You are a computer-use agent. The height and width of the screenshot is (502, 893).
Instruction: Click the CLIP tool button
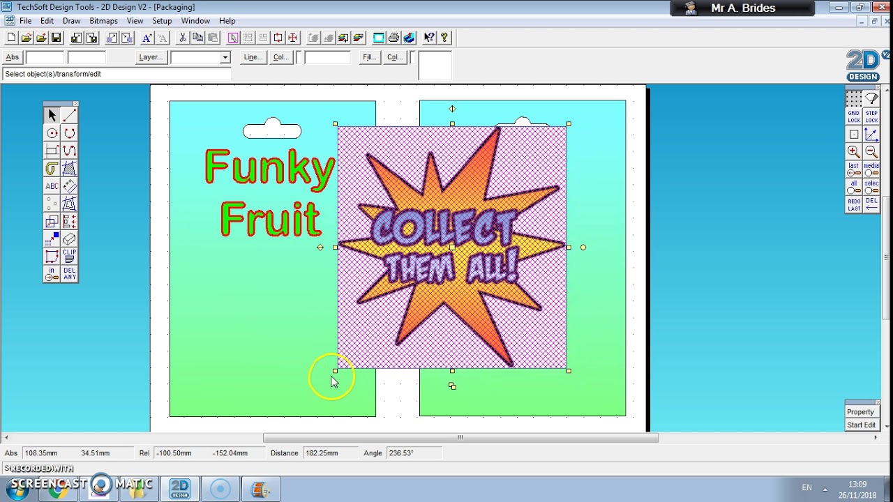[x=69, y=257]
